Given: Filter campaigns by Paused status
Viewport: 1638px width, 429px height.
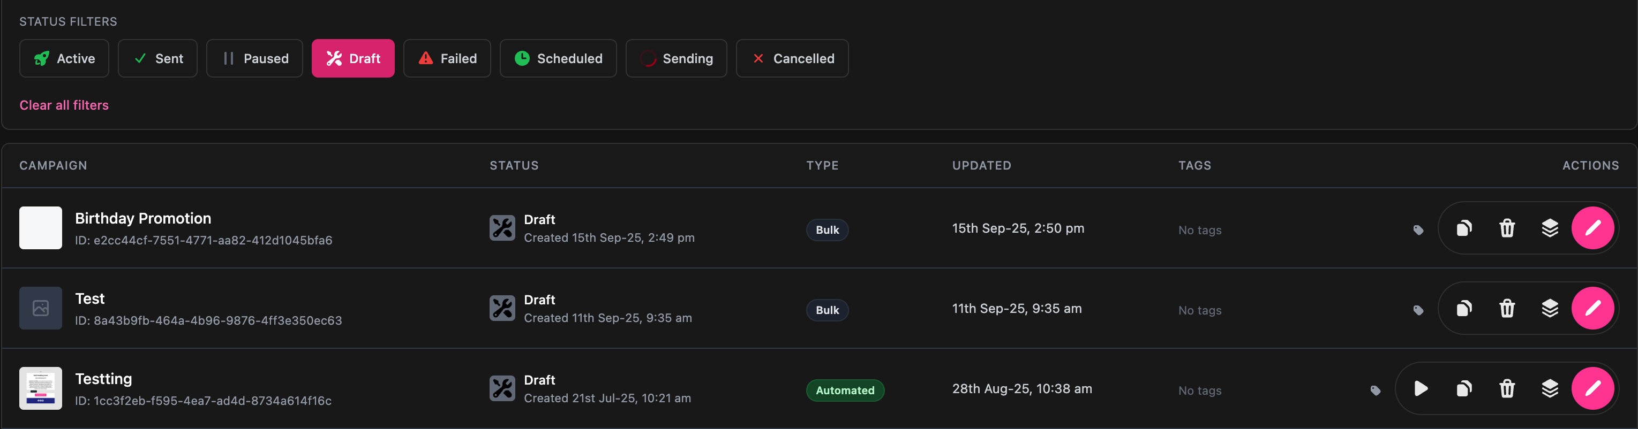Looking at the screenshot, I should coord(254,58).
